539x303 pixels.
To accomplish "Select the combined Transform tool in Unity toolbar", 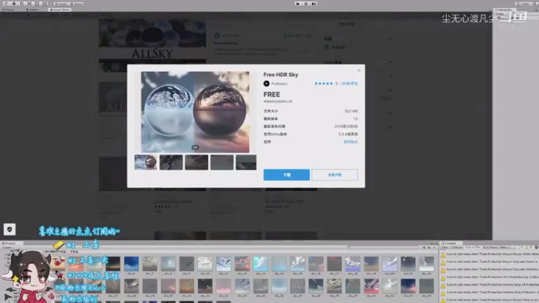I will point(44,3).
